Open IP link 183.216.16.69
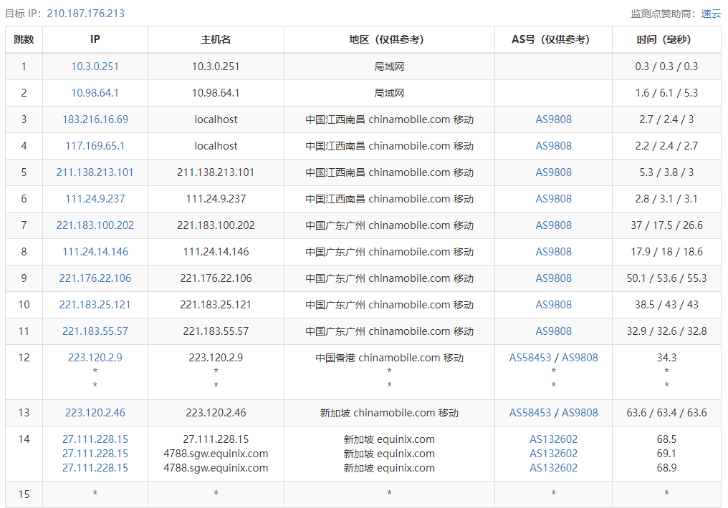 pos(95,119)
